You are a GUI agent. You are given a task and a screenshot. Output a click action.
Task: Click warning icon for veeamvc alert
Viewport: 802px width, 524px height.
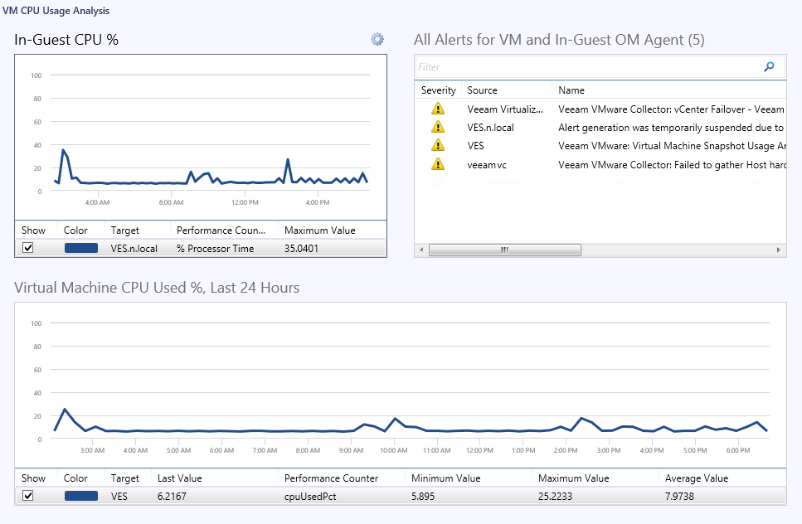pos(437,164)
